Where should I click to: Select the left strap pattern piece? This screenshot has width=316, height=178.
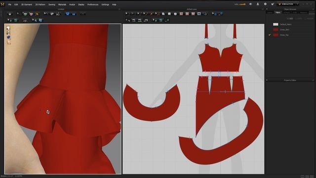[x=206, y=31]
